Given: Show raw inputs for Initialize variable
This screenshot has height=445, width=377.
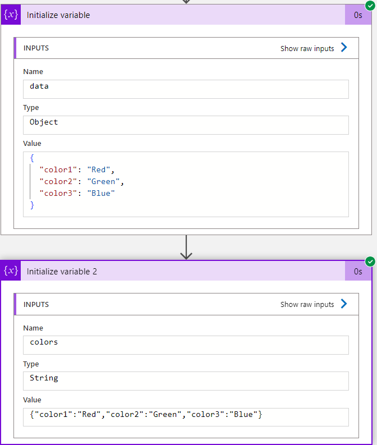Looking at the screenshot, I should (x=307, y=49).
